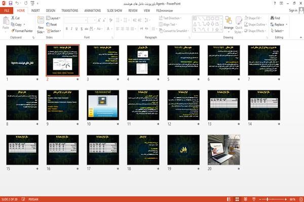Click the Redo button in title bar

pos(26,3)
